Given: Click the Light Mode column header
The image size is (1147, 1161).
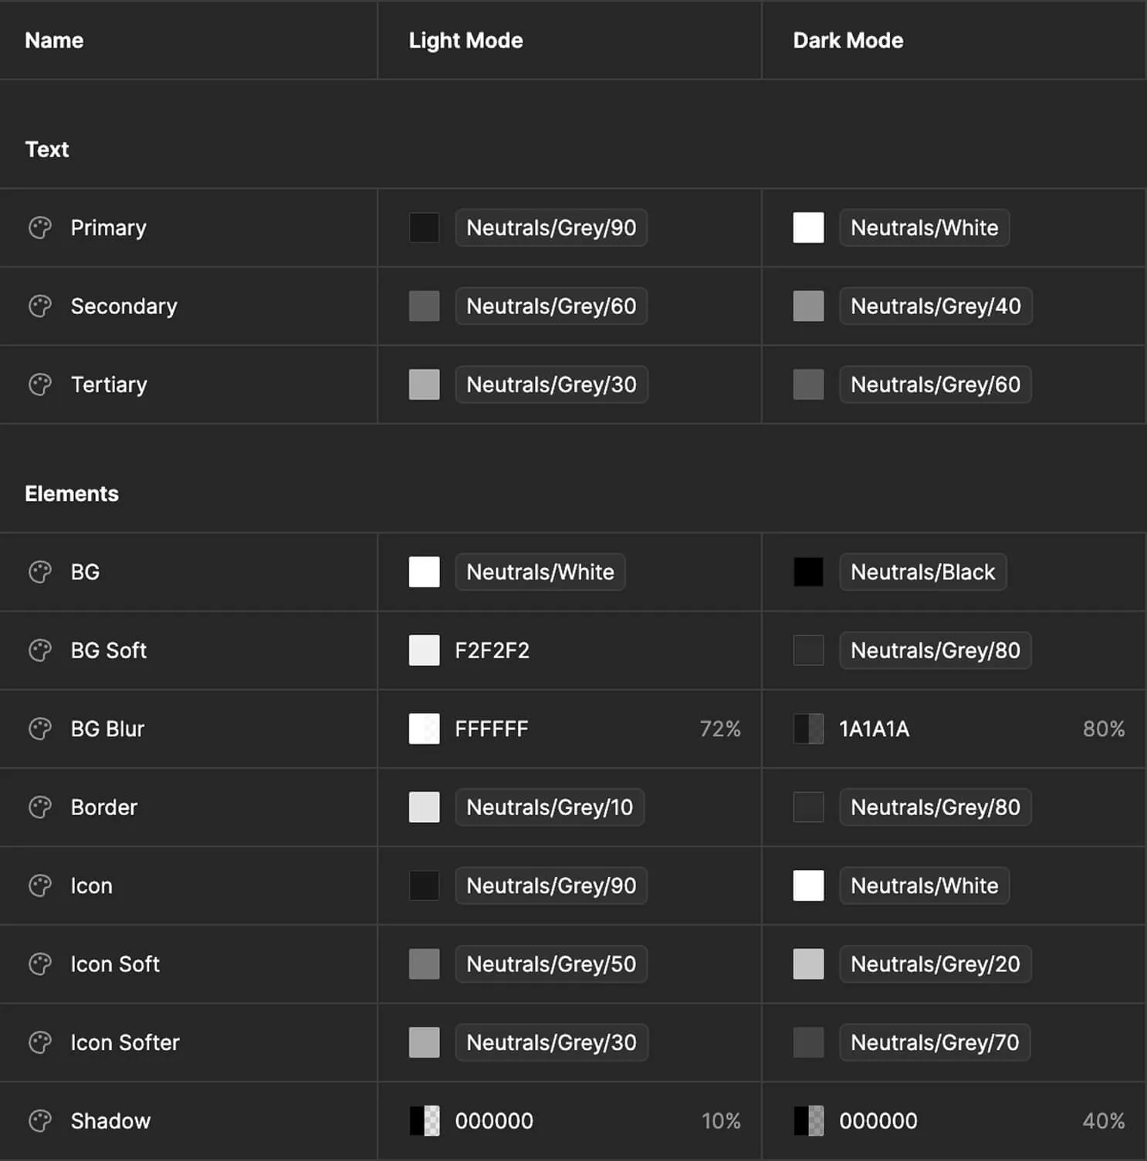Looking at the screenshot, I should point(465,40).
